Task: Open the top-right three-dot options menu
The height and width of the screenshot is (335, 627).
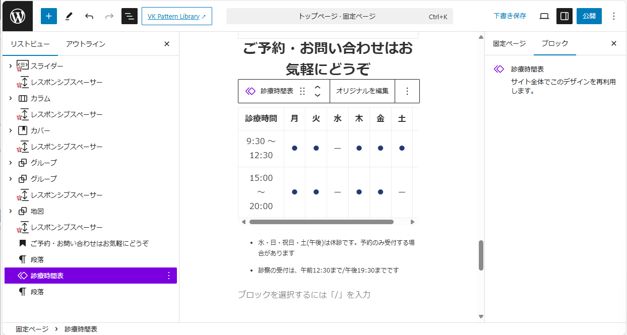Action: click(613, 16)
